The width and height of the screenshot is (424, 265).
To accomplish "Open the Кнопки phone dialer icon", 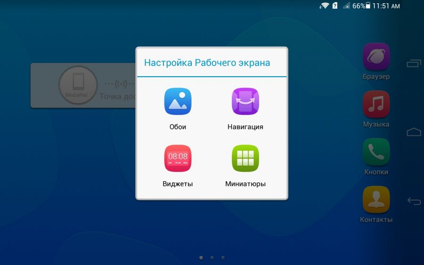I will [x=376, y=152].
